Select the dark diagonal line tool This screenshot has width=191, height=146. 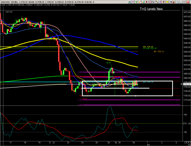click(157, 2)
